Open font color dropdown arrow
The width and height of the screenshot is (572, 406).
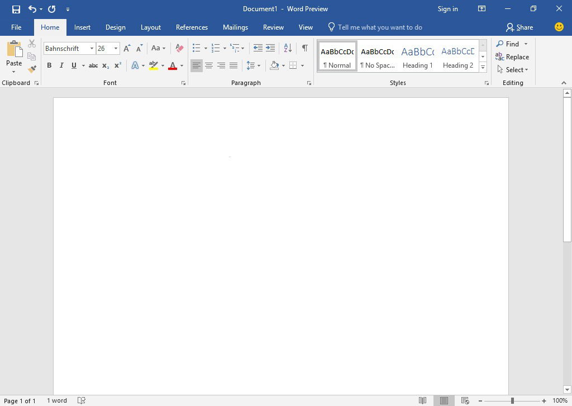[x=182, y=66]
